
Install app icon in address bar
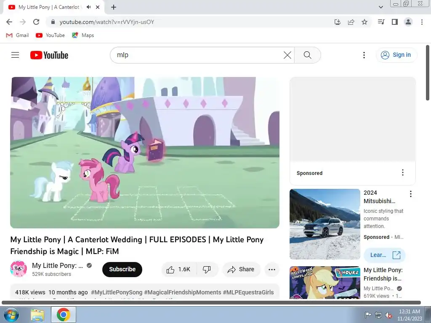click(338, 22)
